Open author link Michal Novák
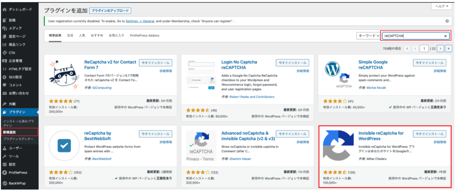The width and height of the screenshot is (455, 192). point(377,88)
